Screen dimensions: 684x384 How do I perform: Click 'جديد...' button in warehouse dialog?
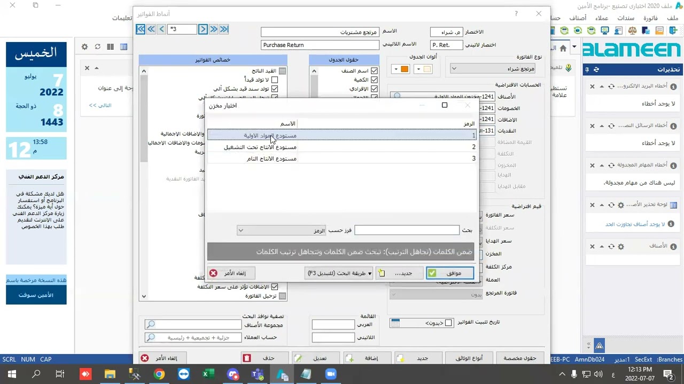click(x=399, y=273)
